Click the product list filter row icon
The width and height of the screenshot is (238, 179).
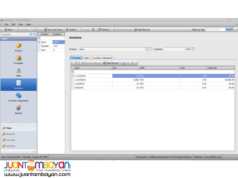click(x=39, y=38)
